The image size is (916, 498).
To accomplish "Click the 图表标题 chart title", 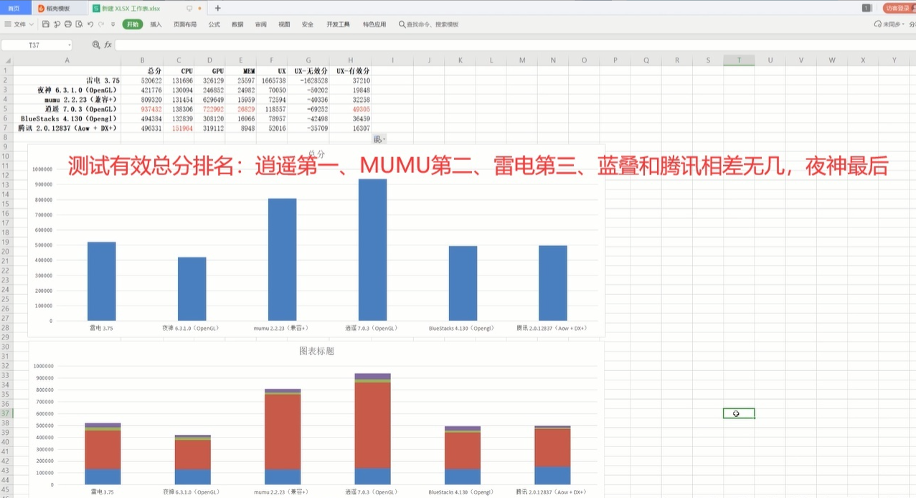I will click(316, 351).
